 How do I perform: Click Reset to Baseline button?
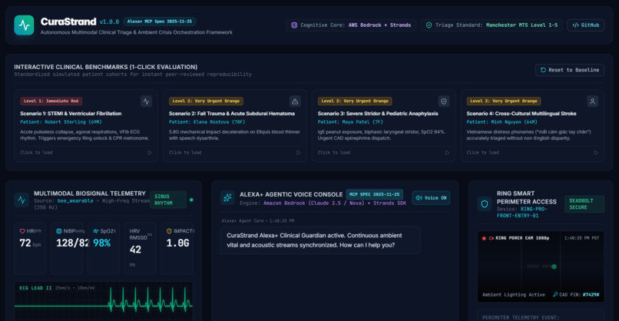click(x=570, y=70)
